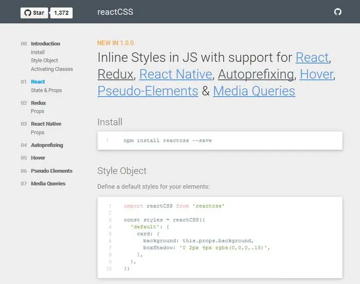This screenshot has width=360, height=284.
Task: Open the Autoprefixing sidebar section
Action: (x=47, y=145)
